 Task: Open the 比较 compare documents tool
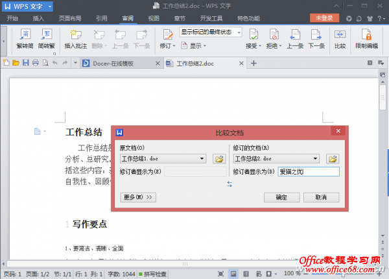(340, 39)
